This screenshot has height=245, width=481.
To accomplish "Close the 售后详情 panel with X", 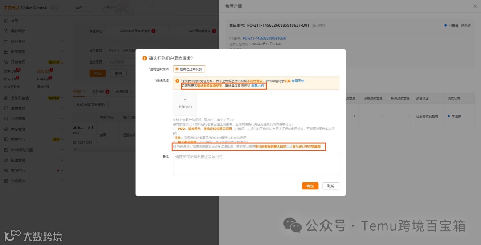I will [x=475, y=6].
